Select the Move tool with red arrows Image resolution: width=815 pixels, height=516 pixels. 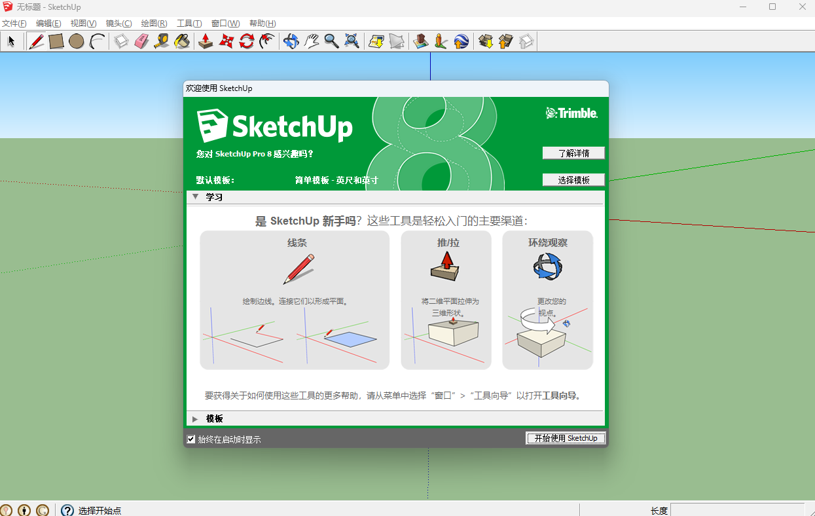coord(226,41)
